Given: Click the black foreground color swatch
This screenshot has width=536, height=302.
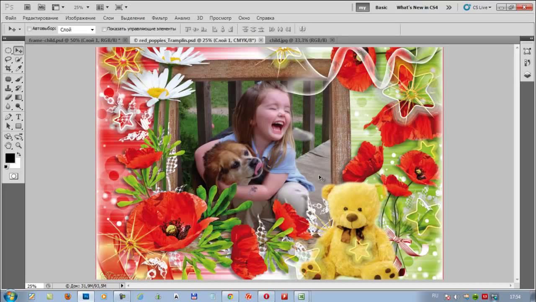Looking at the screenshot, I should (x=10, y=158).
